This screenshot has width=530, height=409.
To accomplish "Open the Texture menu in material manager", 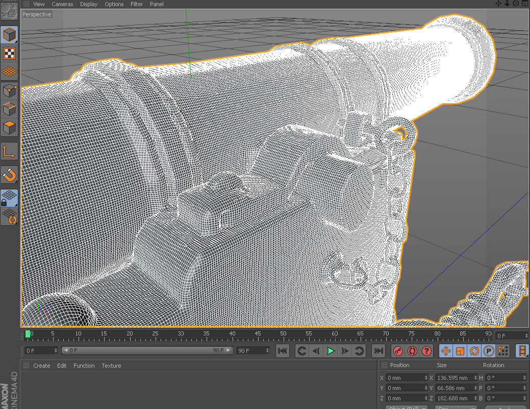I will point(111,366).
